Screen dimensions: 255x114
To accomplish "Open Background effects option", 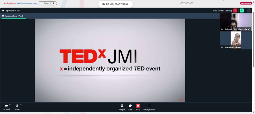I will (149, 107).
